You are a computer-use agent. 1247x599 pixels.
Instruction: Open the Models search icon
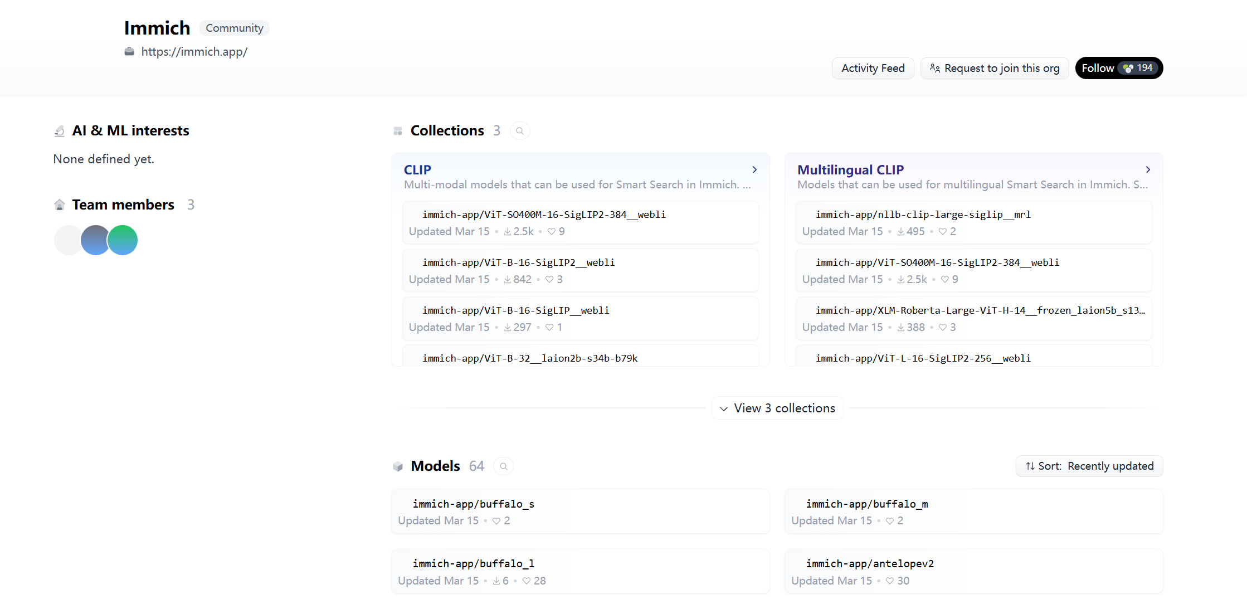click(x=503, y=466)
